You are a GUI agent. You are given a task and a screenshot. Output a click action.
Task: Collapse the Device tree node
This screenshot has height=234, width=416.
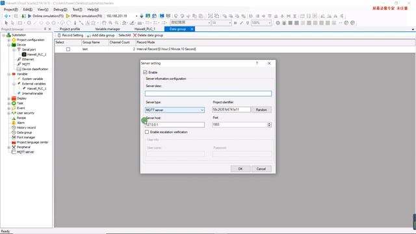(x=8, y=45)
